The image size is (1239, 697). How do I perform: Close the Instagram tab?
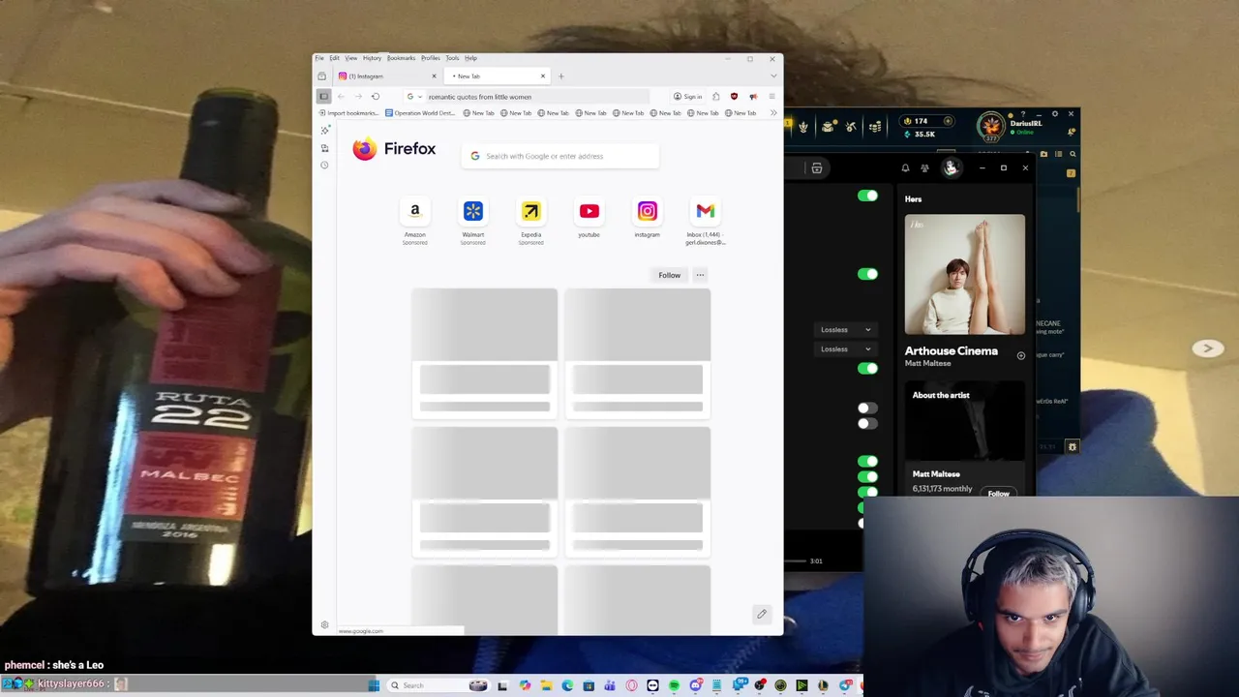[x=434, y=76]
